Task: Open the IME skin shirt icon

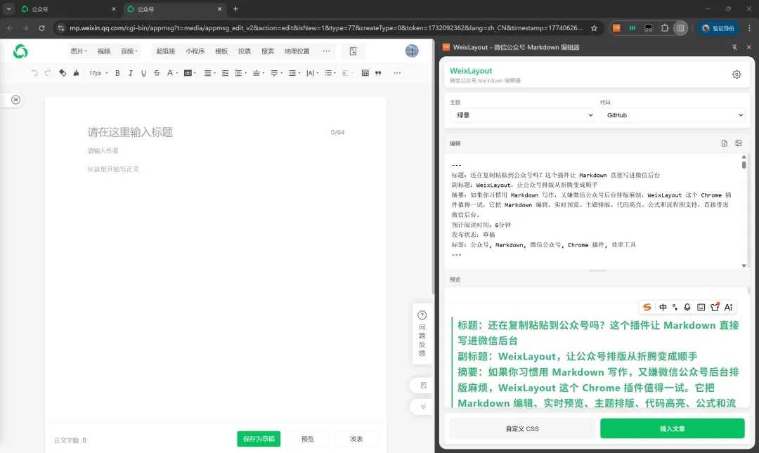Action: tap(715, 308)
